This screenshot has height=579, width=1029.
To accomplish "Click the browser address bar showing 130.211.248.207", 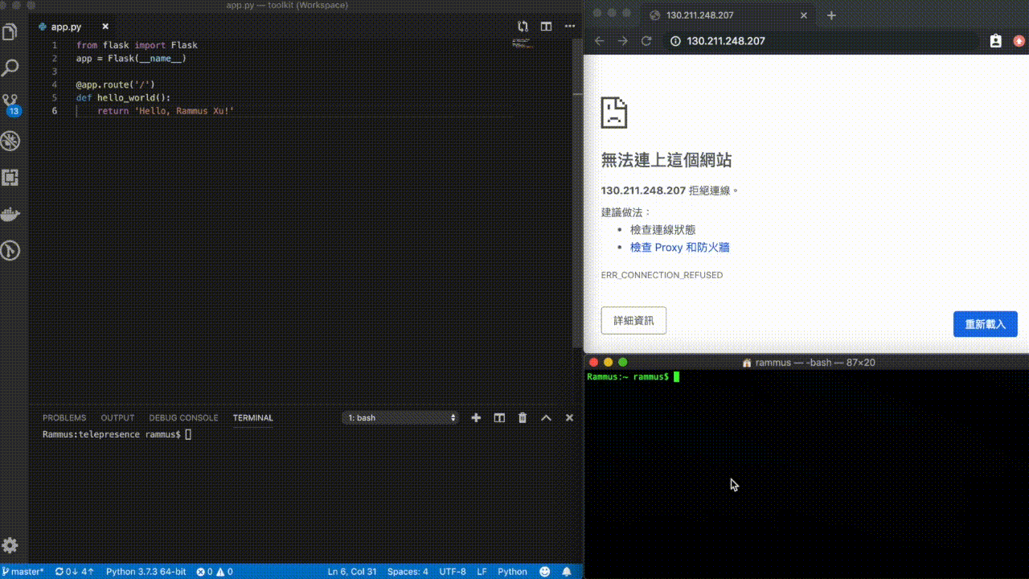I will click(x=804, y=41).
